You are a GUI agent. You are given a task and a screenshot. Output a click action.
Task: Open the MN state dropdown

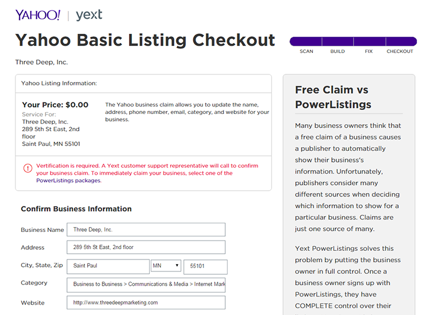(166, 266)
